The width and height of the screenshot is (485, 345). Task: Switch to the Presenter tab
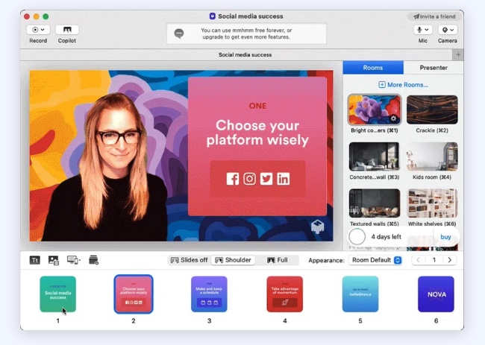click(x=434, y=68)
